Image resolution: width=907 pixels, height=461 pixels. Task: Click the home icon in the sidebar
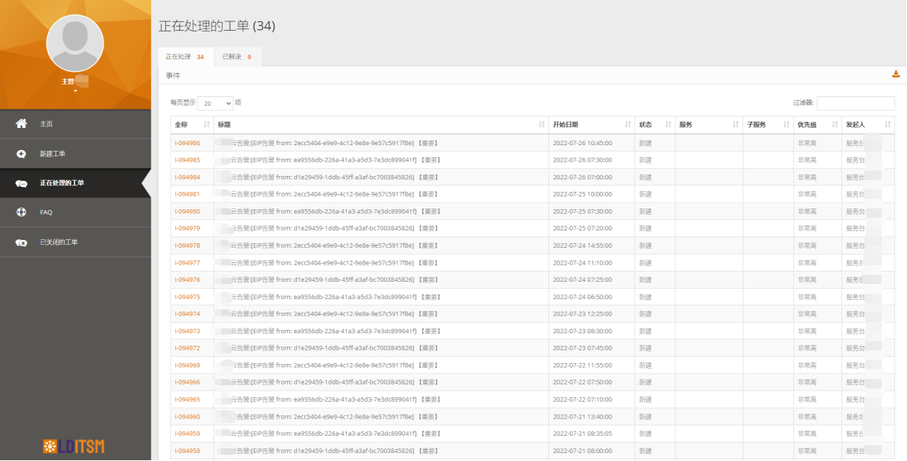coord(21,124)
